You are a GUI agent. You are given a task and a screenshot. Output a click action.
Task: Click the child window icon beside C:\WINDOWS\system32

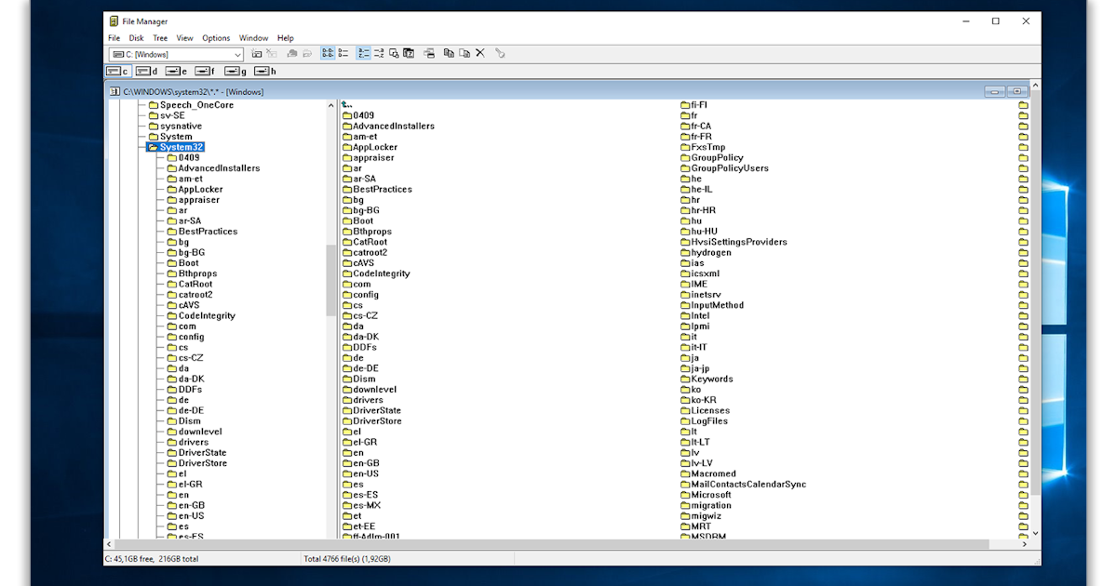pyautogui.click(x=114, y=92)
